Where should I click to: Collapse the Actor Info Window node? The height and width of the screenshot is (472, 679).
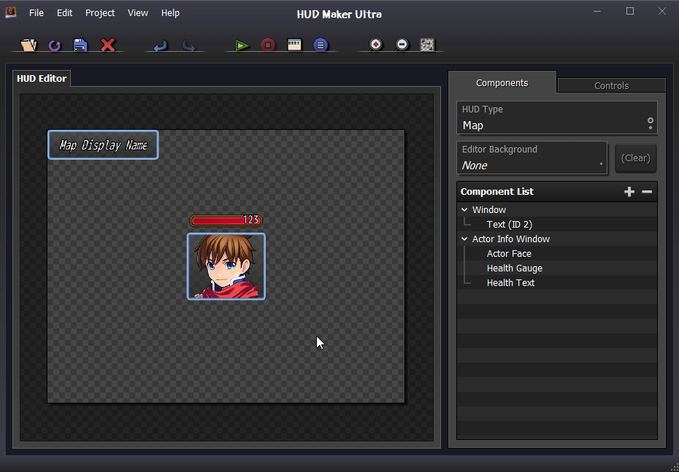(x=464, y=239)
